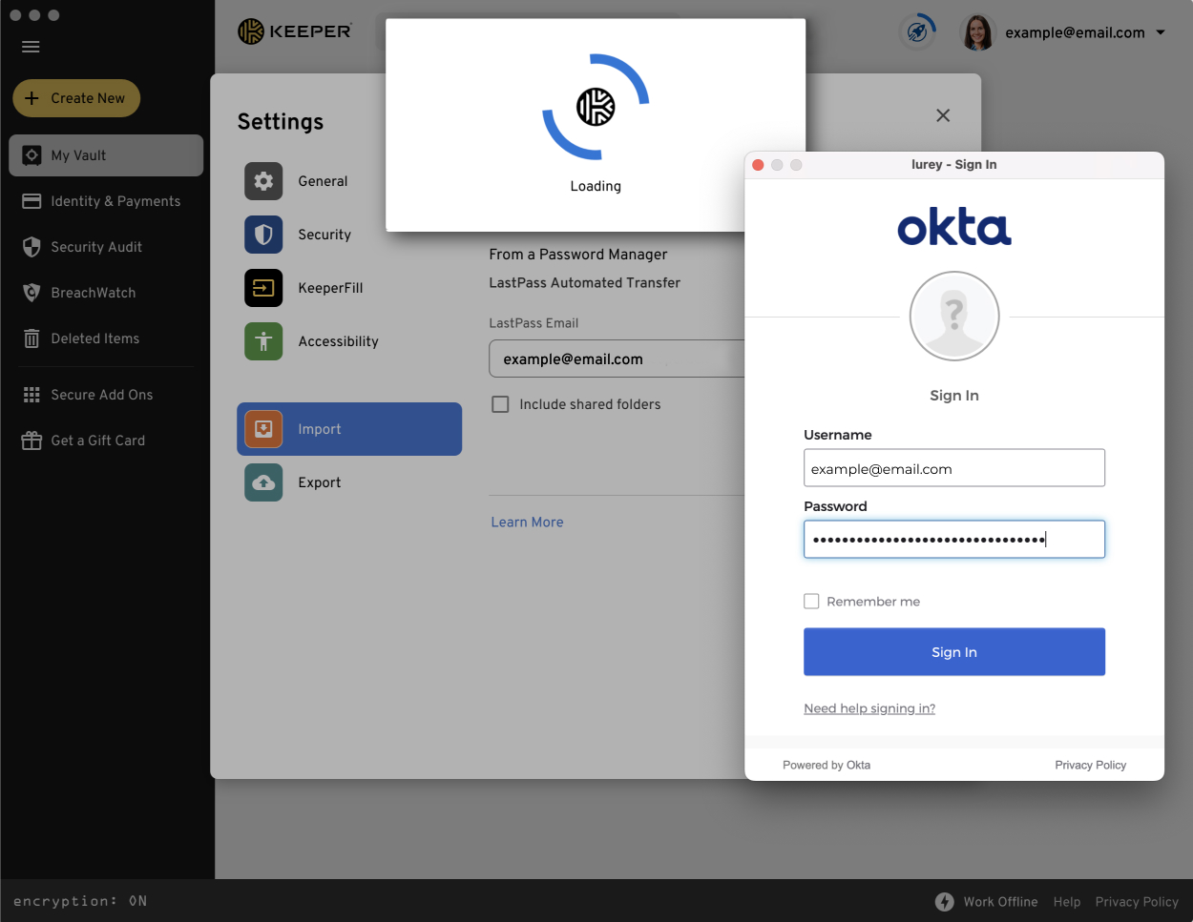Click Need help signing in link
Viewport: 1193px width, 922px height.
pos(869,708)
